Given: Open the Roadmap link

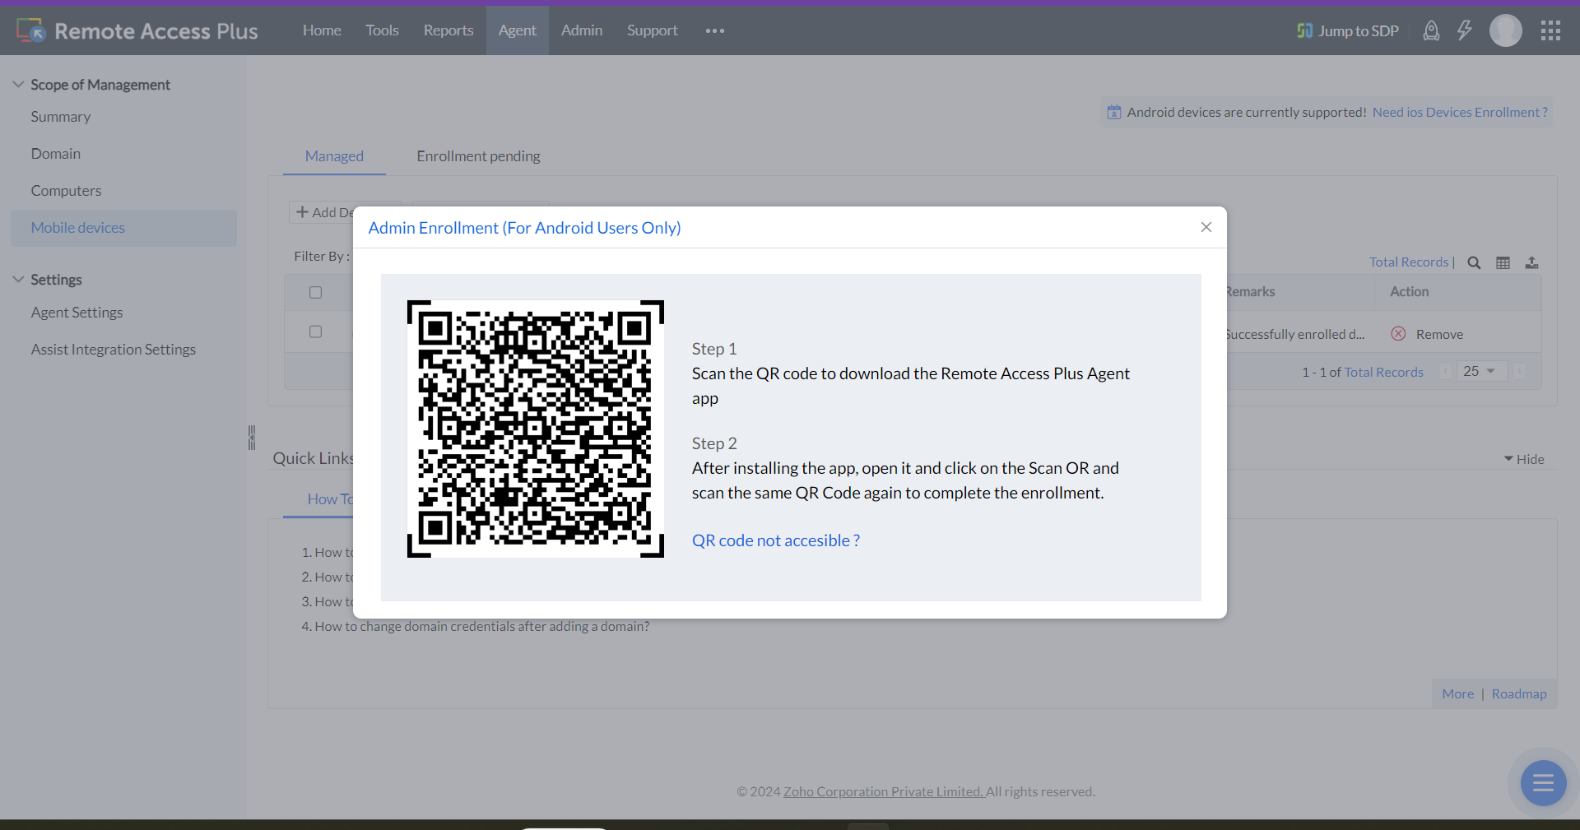Looking at the screenshot, I should (x=1519, y=693).
